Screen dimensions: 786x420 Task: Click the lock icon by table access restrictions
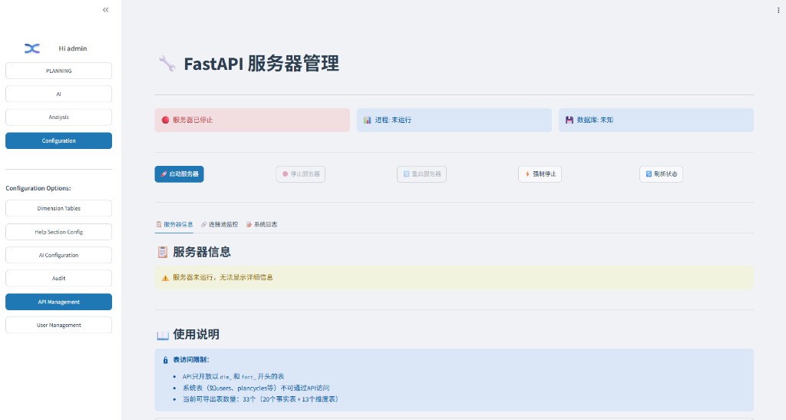166,360
